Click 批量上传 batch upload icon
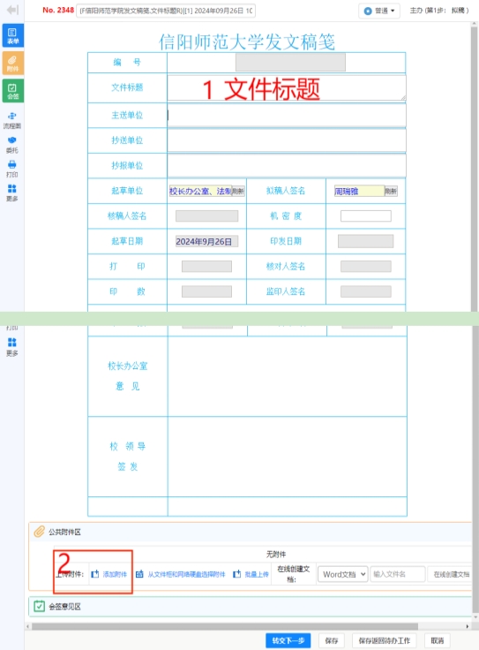 251,574
